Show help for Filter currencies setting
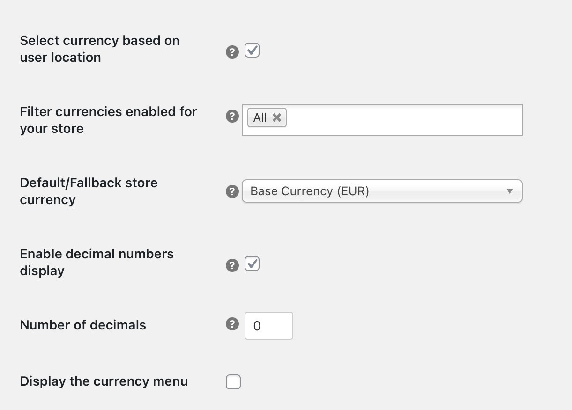The height and width of the screenshot is (410, 572). 232,116
